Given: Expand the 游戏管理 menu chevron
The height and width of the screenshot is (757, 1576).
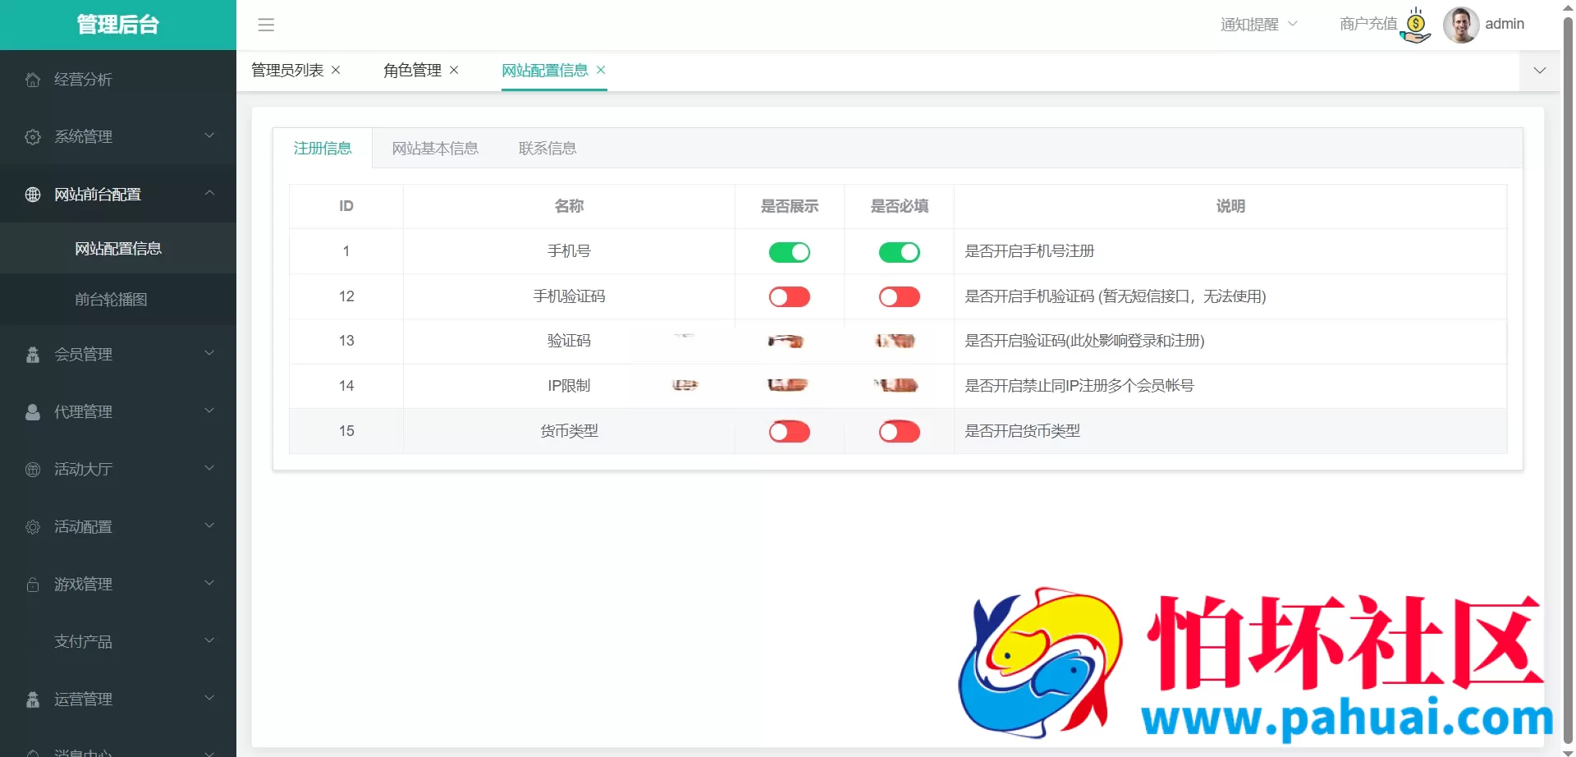Looking at the screenshot, I should (x=209, y=583).
